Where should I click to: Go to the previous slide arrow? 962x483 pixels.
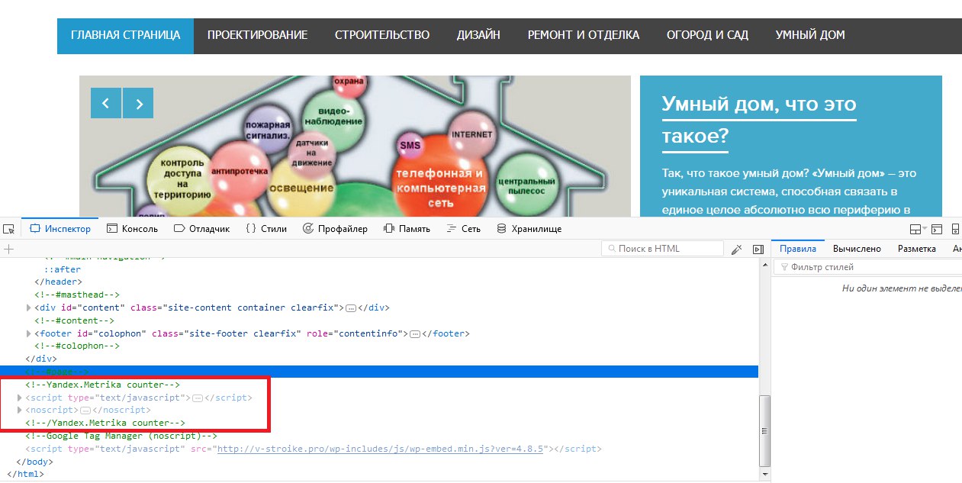tap(106, 103)
